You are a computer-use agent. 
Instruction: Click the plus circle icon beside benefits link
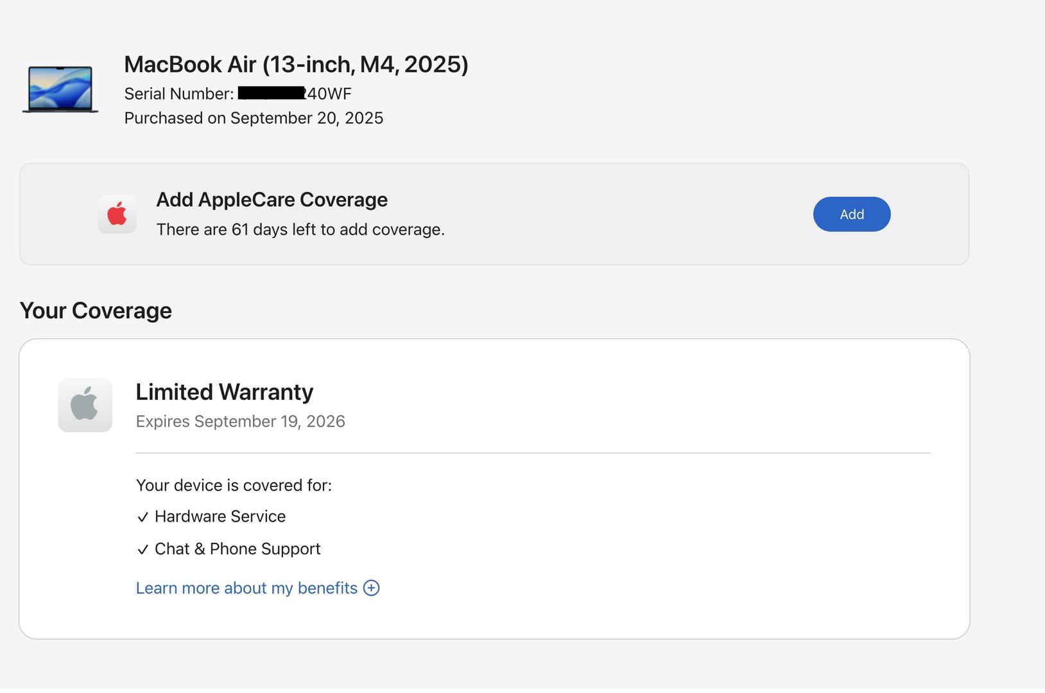[x=371, y=588]
